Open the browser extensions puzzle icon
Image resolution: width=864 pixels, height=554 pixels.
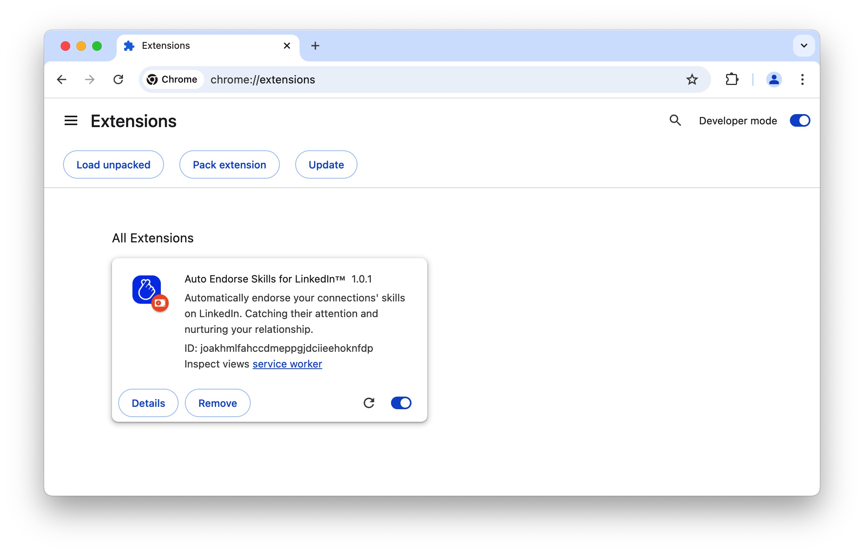(732, 79)
